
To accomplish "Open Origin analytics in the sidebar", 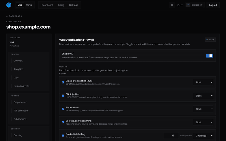I will click(x=21, y=86).
